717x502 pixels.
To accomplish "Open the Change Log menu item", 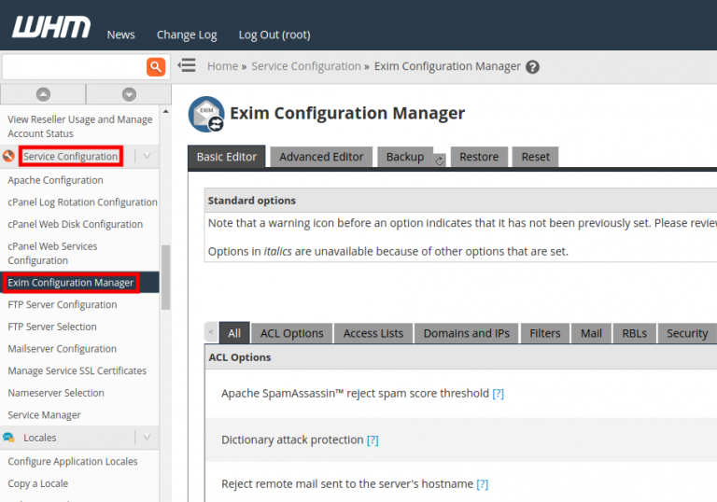I will click(x=187, y=35).
